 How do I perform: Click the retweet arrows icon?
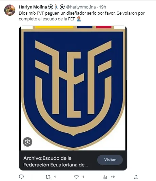48,177
